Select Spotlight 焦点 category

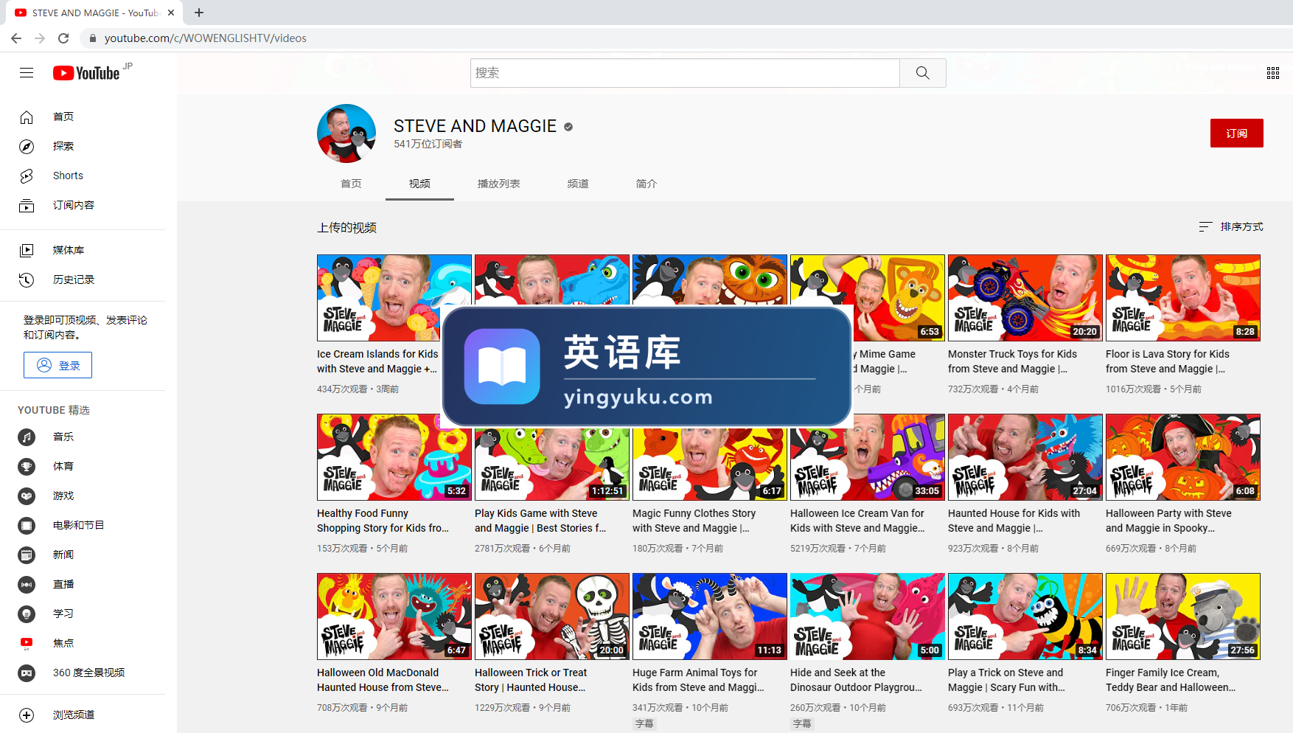(63, 643)
